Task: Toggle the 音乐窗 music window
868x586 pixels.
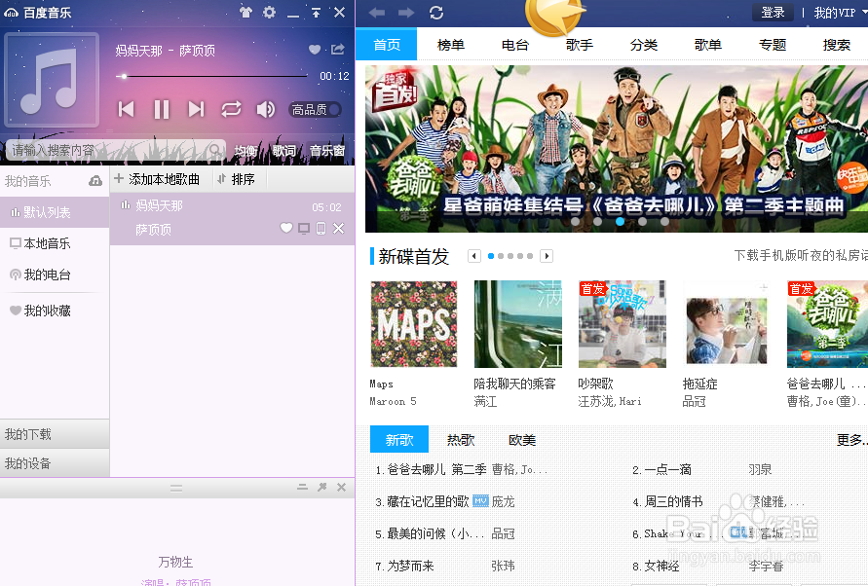Action: [x=327, y=151]
